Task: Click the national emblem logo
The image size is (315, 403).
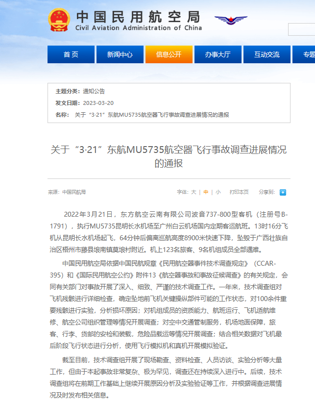Action: [59, 20]
